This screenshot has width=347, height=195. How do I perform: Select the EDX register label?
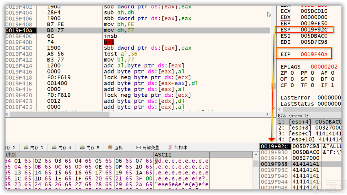click(x=285, y=17)
